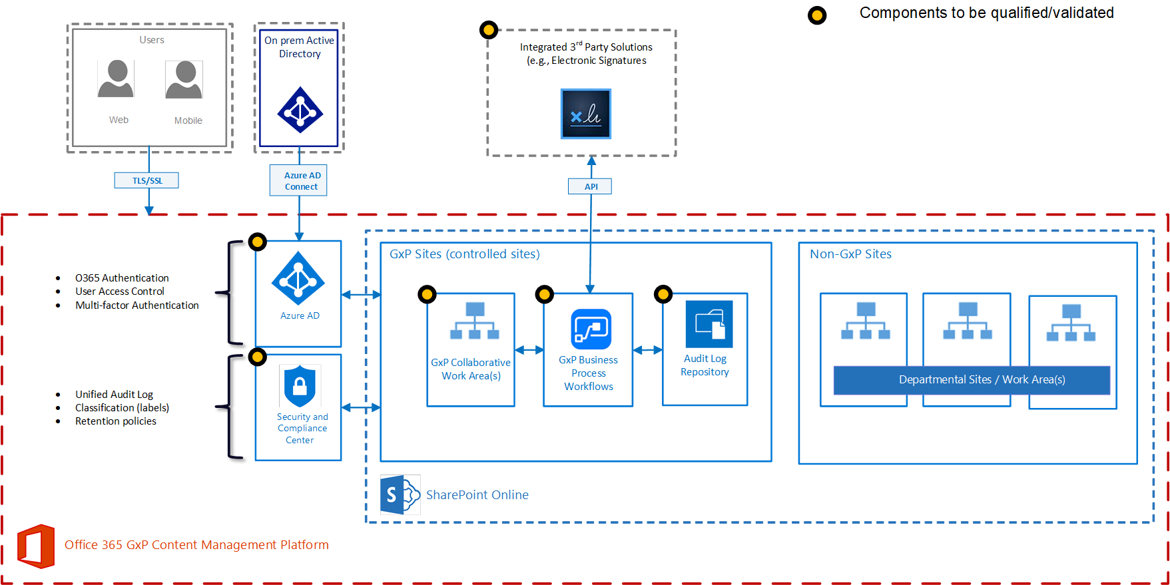Select the On prem Active Directory diamond icon

[300, 110]
